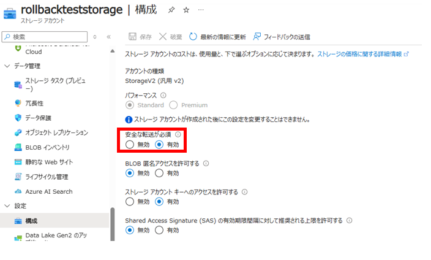Image resolution: width=431 pixels, height=260 pixels.
Task: Select the Premium performance radio button
Action: (173, 105)
